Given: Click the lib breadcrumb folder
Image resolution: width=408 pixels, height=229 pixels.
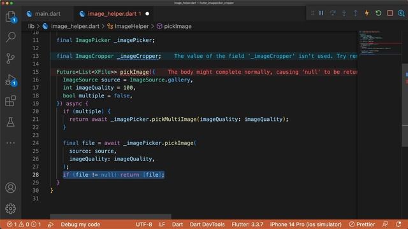Looking at the screenshot, I should [x=31, y=26].
